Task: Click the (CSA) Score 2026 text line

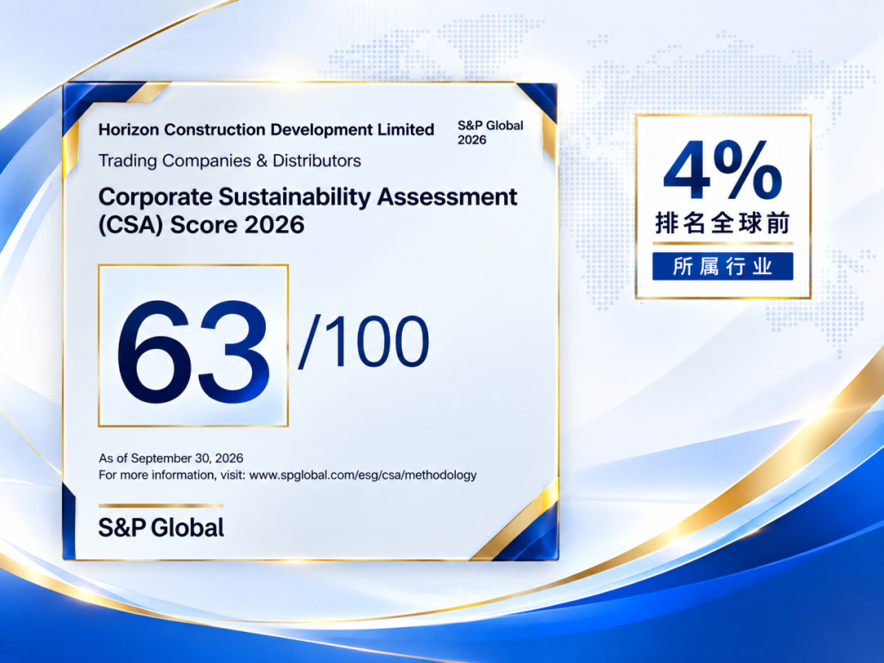Action: click(x=201, y=225)
